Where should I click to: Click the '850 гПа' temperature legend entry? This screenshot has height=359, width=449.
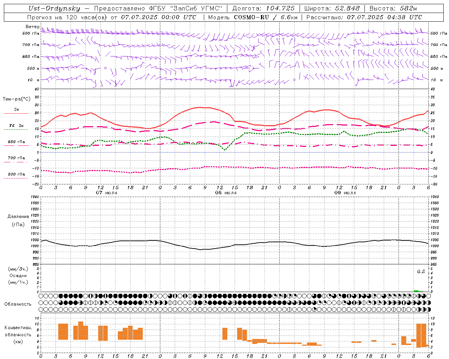tap(16, 142)
